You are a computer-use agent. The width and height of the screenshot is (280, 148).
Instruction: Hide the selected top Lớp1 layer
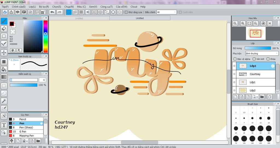[x=234, y=66]
